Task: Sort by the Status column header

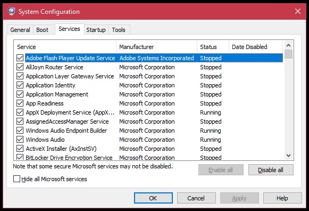Action: 213,47
